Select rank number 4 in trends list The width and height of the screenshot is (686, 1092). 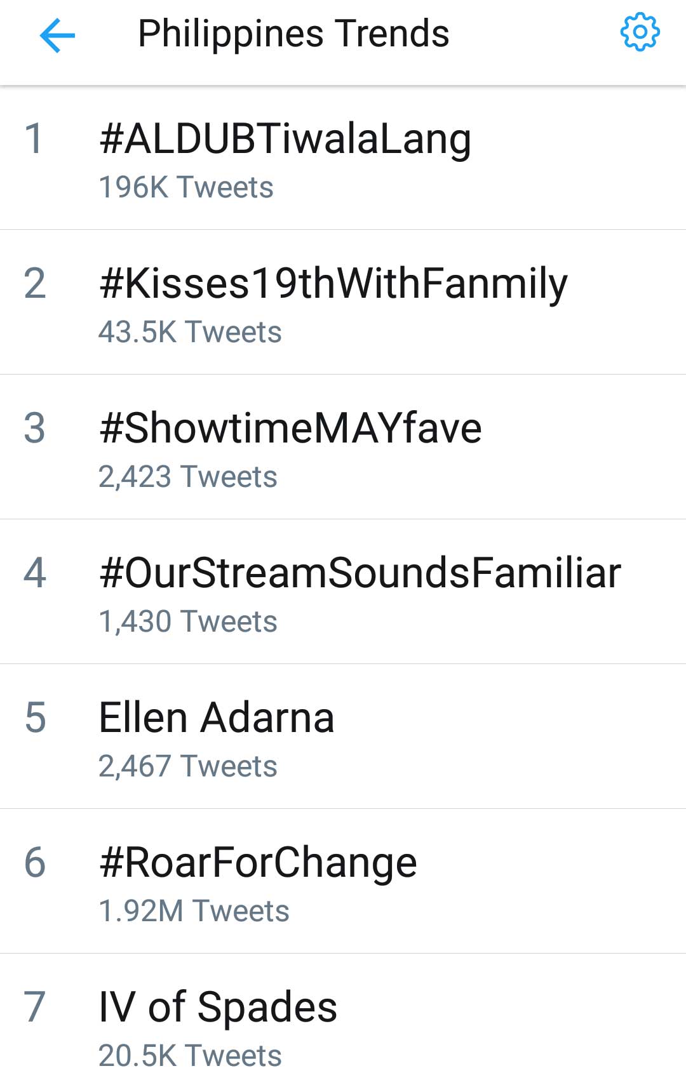tap(35, 573)
